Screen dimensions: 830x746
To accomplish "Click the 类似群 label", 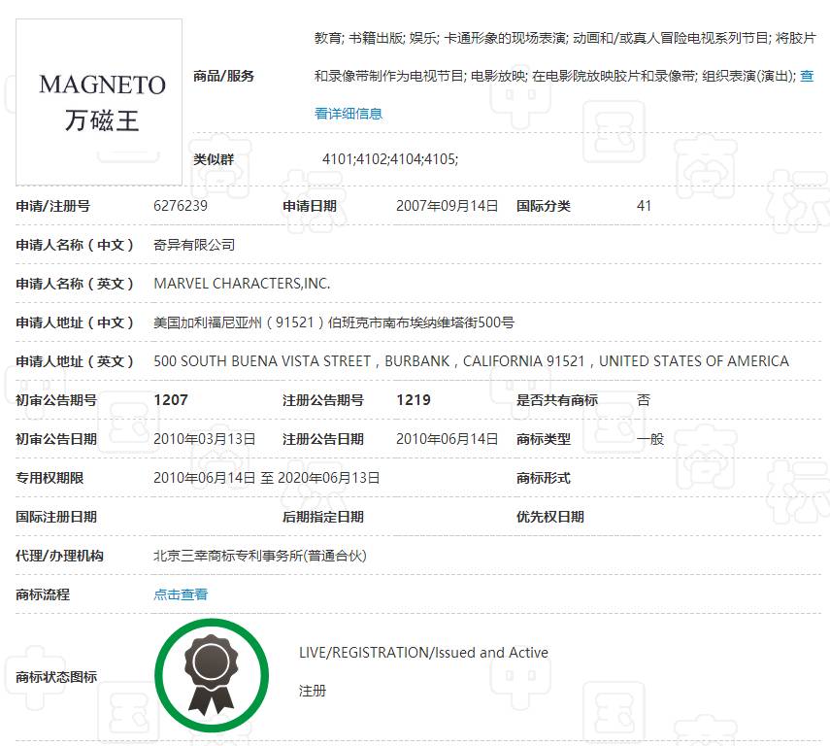I will (214, 159).
